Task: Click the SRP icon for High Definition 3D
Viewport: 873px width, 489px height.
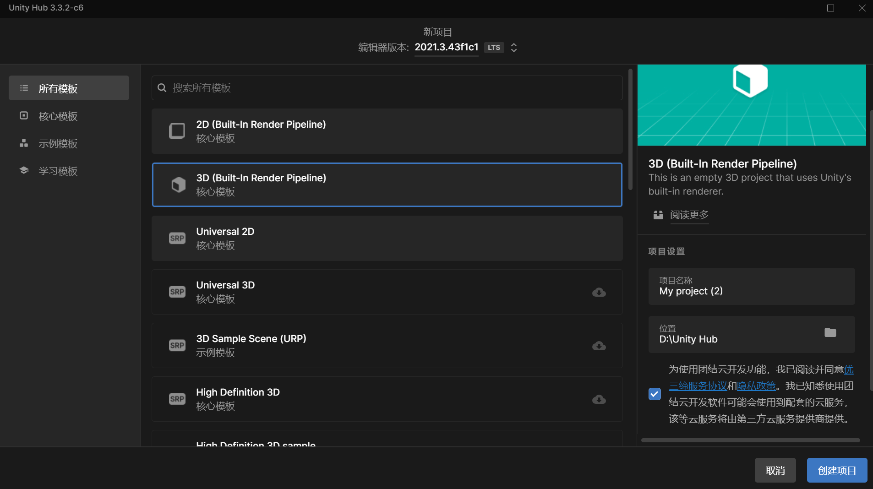Action: 177,399
